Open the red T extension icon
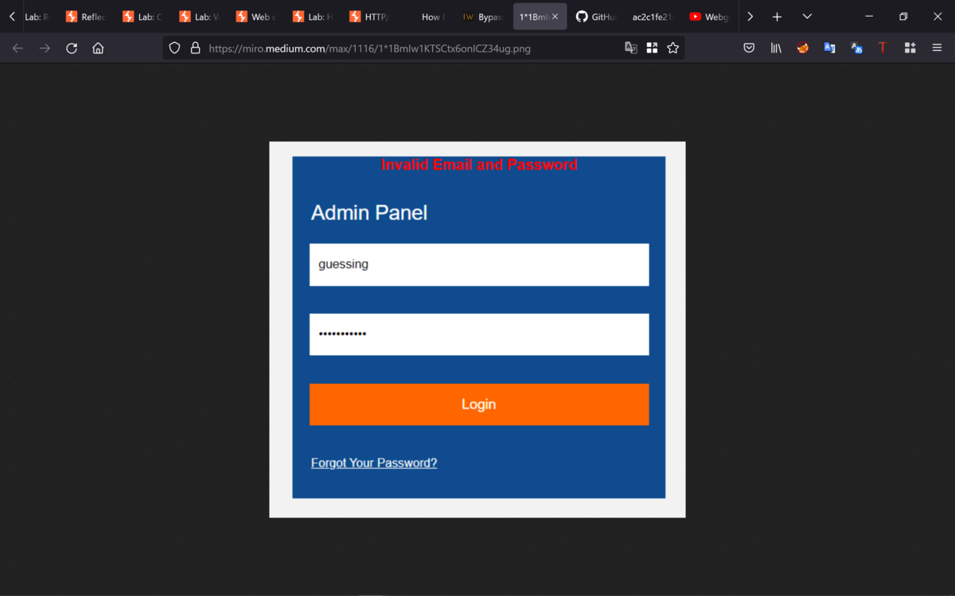This screenshot has height=596, width=955. point(883,48)
